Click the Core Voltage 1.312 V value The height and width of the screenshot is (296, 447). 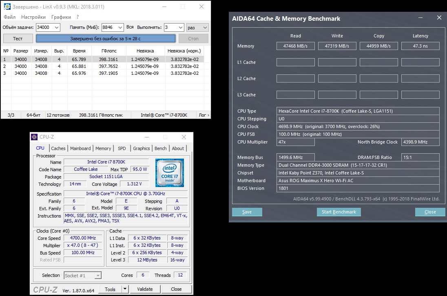pyautogui.click(x=134, y=184)
